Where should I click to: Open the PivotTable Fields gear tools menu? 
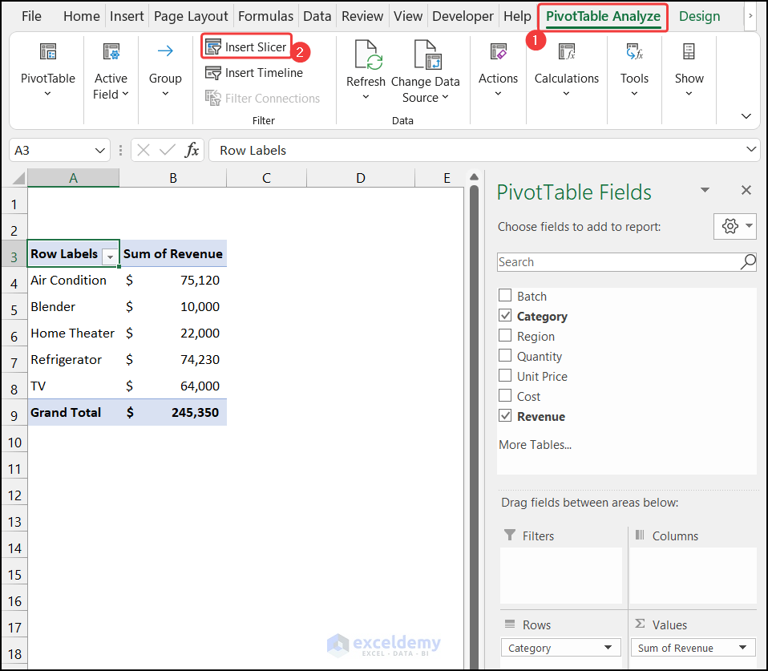point(734,226)
